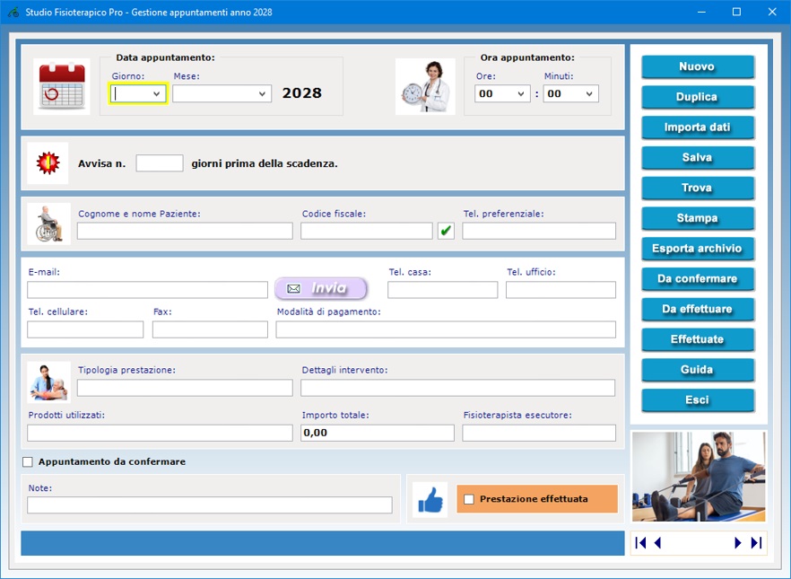
Task: Click the Tel. casa field
Action: (442, 290)
